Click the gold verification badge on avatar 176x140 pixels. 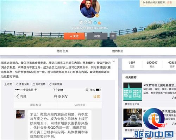97,15
